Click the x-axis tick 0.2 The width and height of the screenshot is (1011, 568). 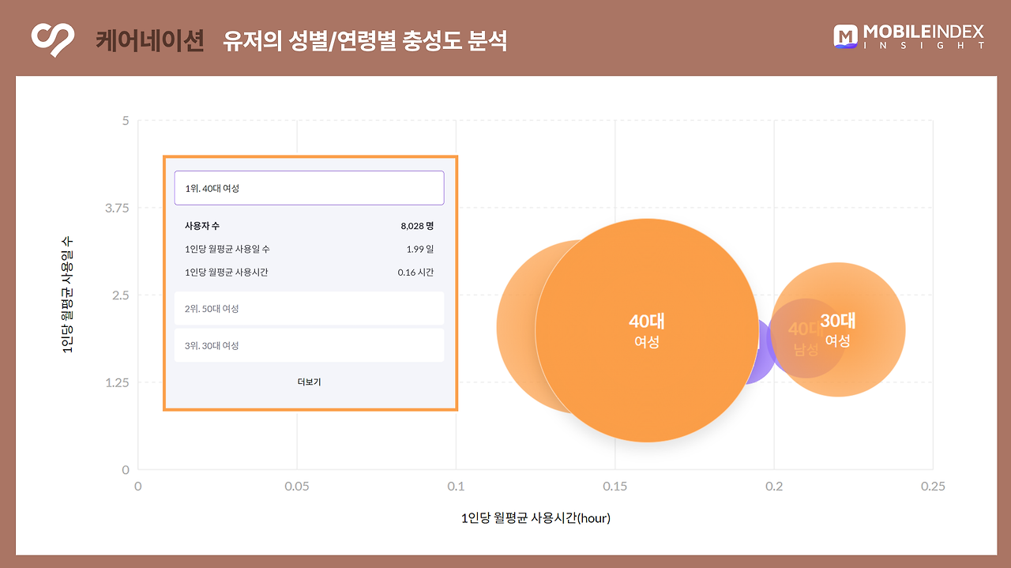pyautogui.click(x=774, y=487)
